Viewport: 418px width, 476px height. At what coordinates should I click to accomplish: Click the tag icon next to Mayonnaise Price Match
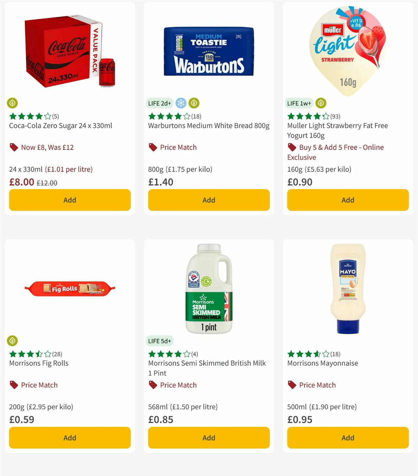click(x=292, y=385)
